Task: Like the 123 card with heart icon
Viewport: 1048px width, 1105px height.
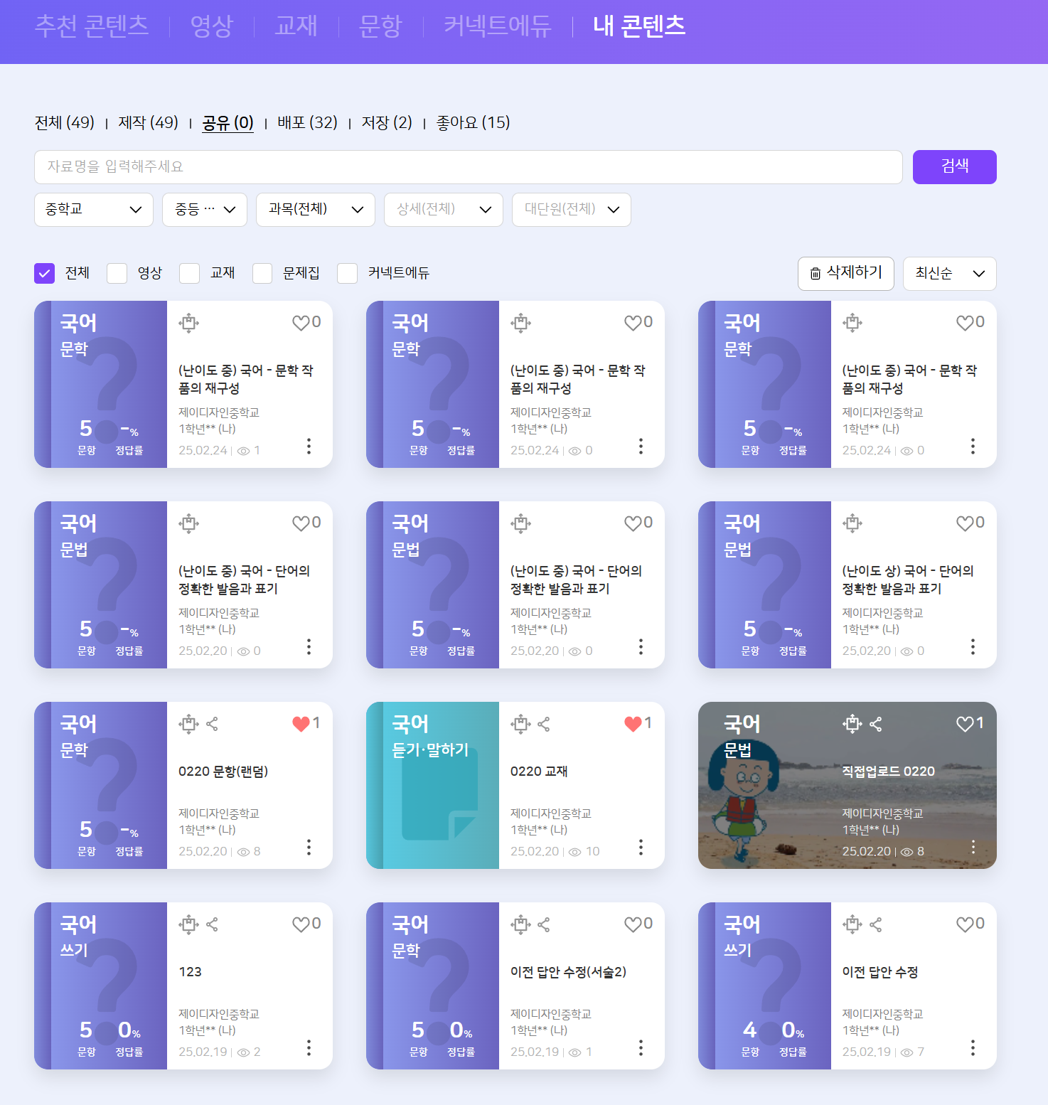Action: coord(301,924)
